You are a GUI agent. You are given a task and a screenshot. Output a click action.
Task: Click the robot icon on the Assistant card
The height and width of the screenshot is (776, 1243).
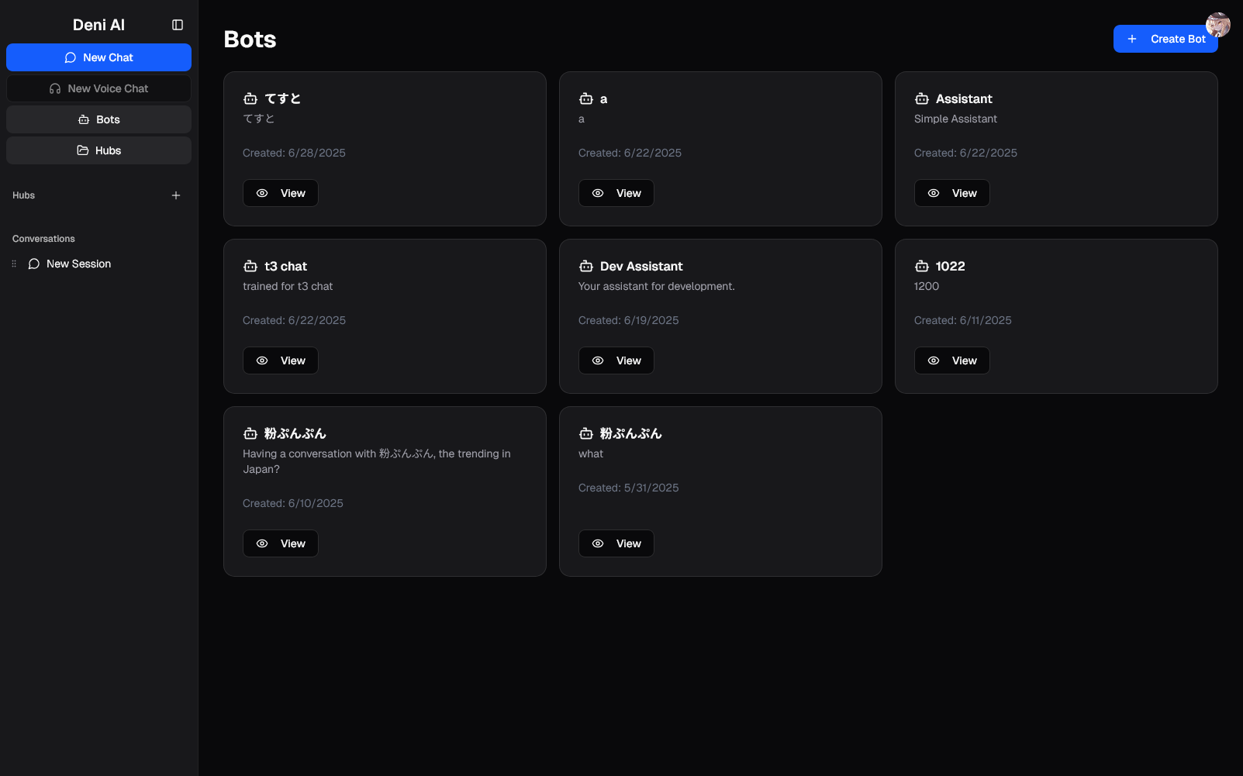[x=922, y=99]
